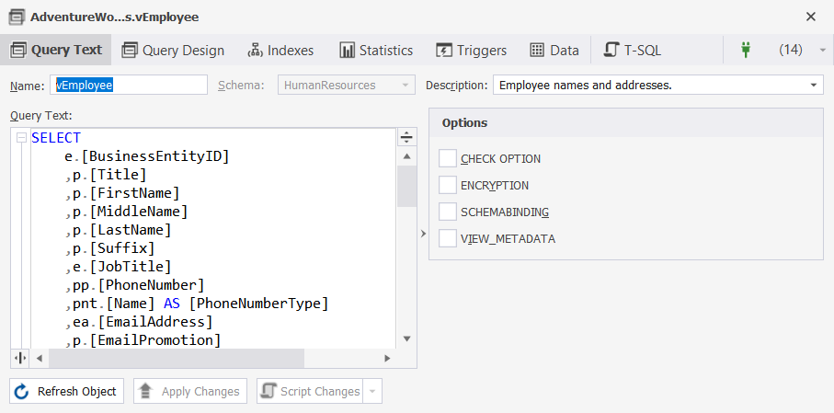Viewport: 834px width, 413px height.
Task: Collapse the Options panel using the side arrow
Action: (423, 233)
